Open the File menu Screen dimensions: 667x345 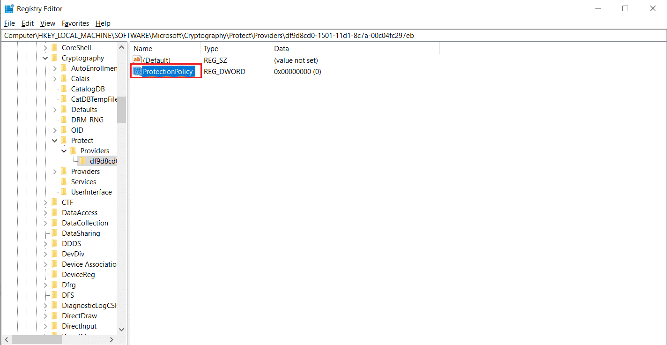9,23
